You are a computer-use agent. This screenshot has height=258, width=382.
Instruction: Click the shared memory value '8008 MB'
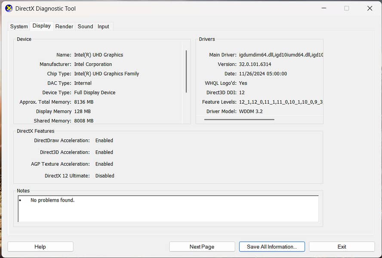pos(83,121)
